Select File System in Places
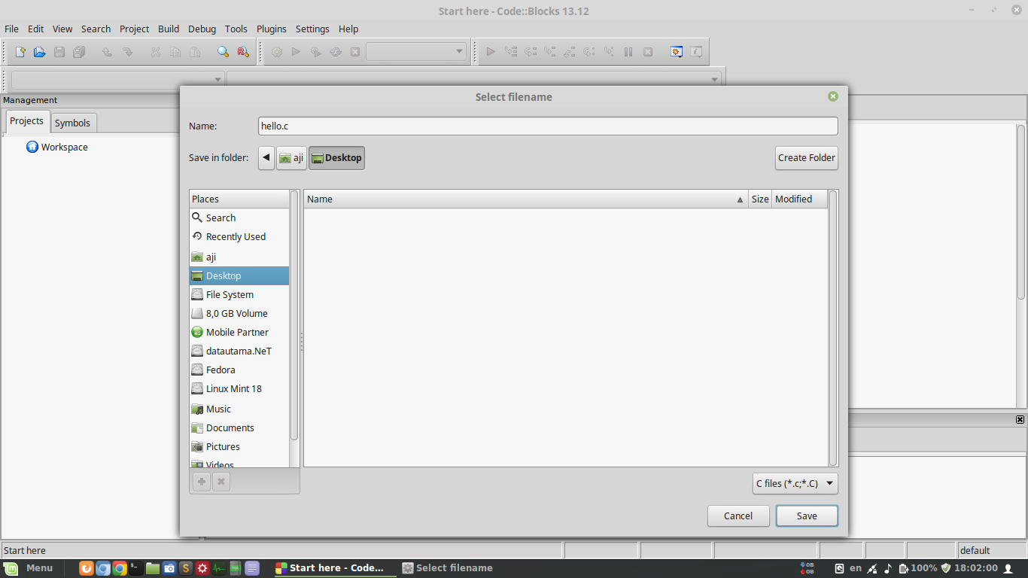The image size is (1028, 578). [239, 294]
